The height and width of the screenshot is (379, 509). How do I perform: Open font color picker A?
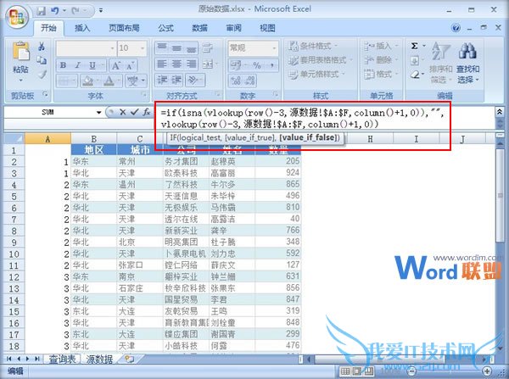click(109, 81)
